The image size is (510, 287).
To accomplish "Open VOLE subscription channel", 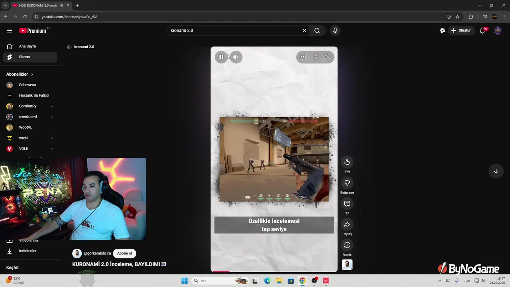I will 30,149.
